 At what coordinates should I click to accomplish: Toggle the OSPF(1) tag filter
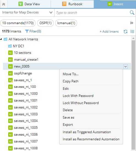point(45,23)
